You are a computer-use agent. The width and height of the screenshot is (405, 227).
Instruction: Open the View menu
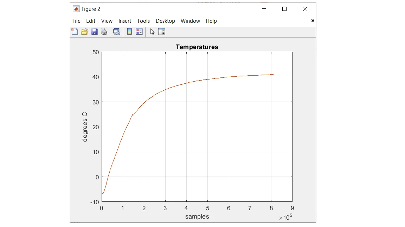click(107, 21)
